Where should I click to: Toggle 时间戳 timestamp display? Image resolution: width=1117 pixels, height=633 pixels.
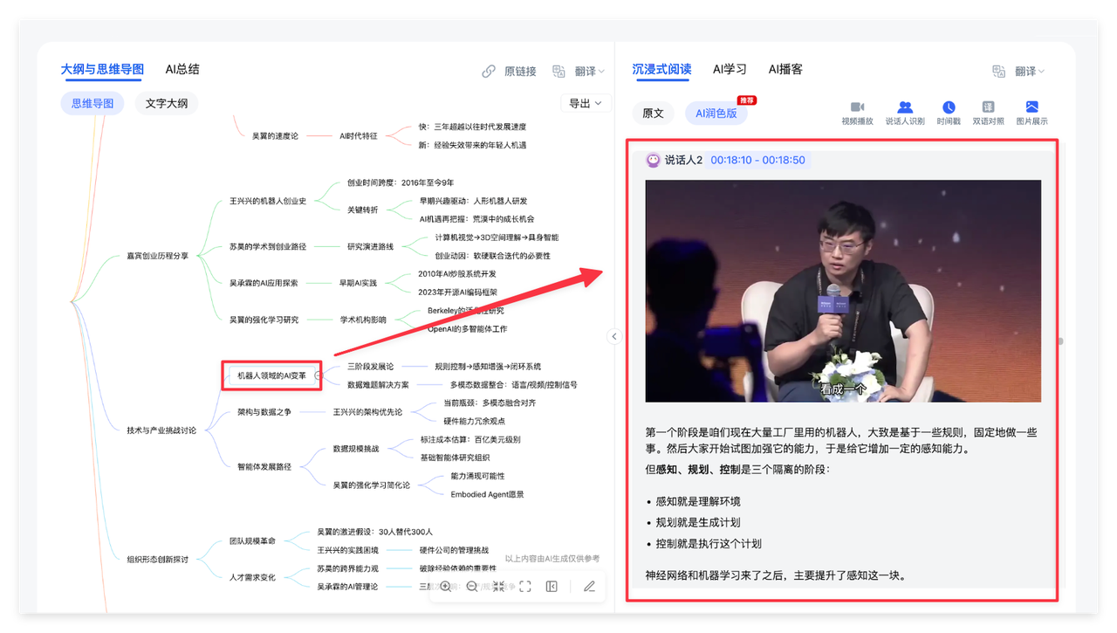949,113
